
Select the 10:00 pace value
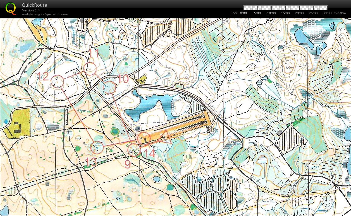[x=271, y=13]
